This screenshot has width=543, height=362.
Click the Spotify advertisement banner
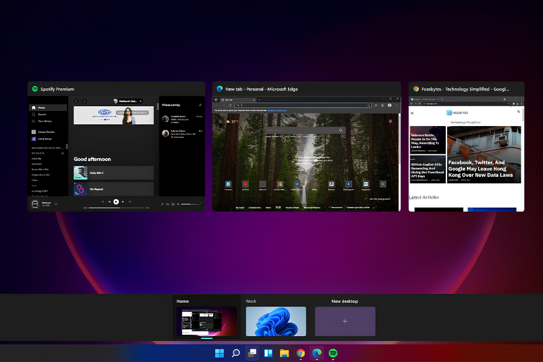coord(113,115)
